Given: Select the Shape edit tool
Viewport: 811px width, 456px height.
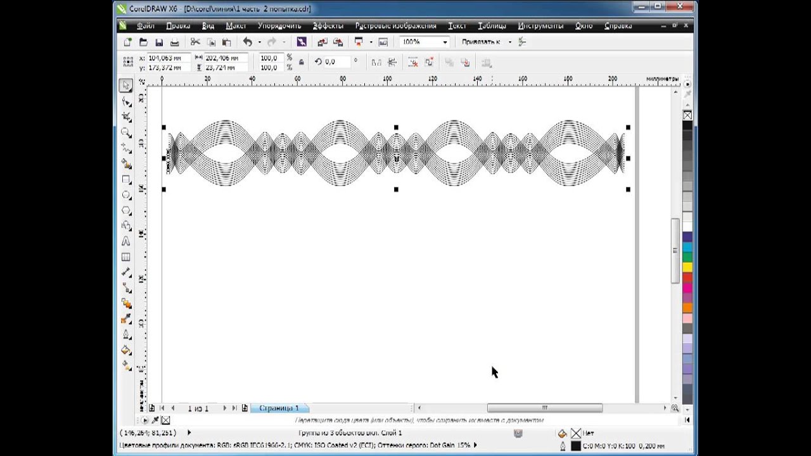Looking at the screenshot, I should pos(127,102).
